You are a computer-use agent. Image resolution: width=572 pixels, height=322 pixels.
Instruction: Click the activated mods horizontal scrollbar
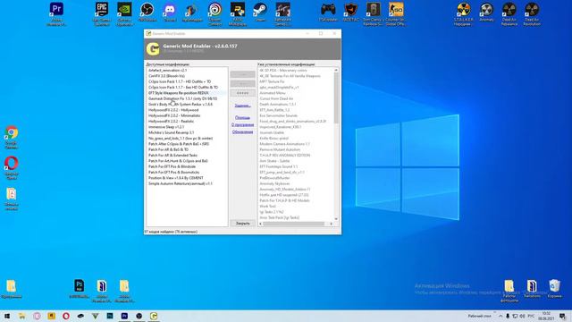tap(293, 224)
